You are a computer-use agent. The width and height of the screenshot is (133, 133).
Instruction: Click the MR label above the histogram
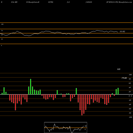(119, 69)
